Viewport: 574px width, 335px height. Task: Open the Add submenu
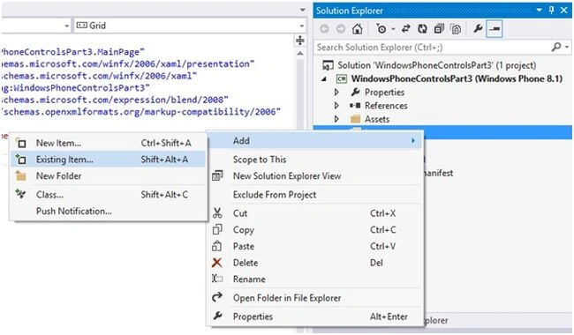(x=315, y=141)
